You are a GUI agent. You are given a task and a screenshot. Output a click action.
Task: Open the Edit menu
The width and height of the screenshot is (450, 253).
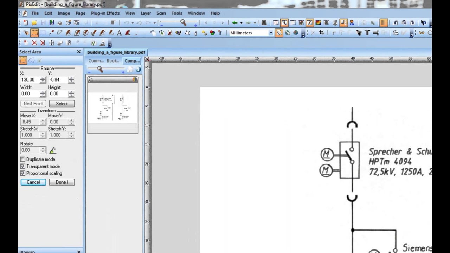coord(48,13)
